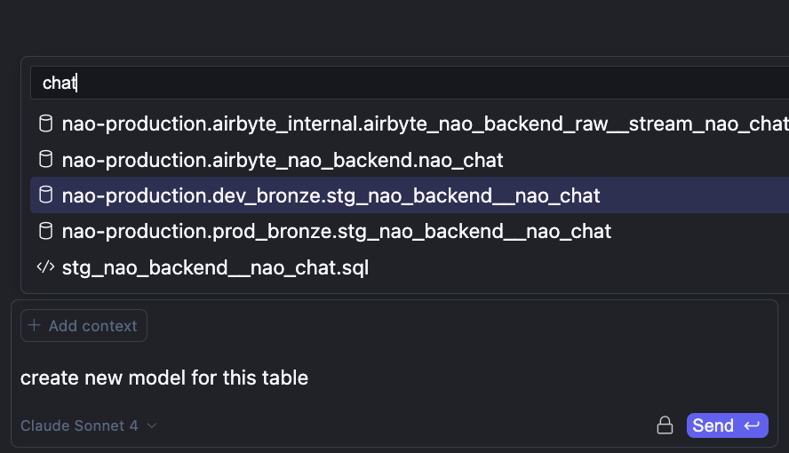
Task: Pick the stg_nao_backend__nao_chat.sql file
Action: click(215, 266)
